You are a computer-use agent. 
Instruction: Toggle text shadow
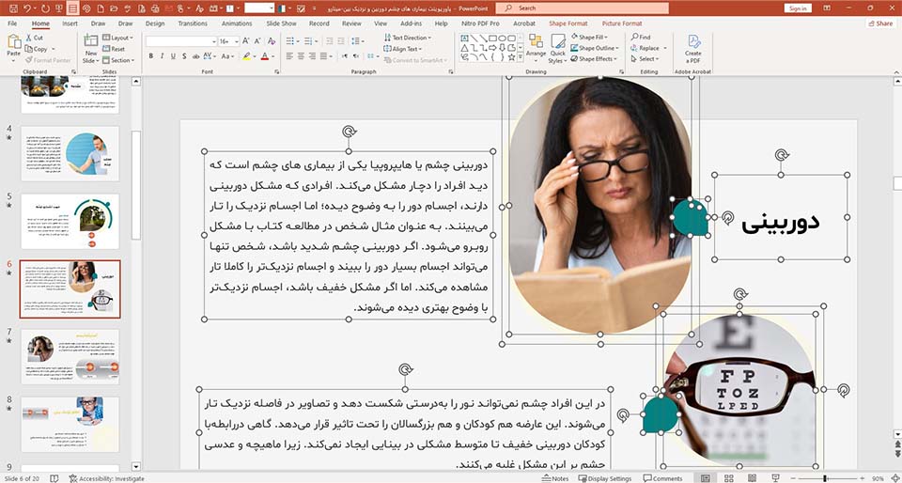[x=184, y=56]
